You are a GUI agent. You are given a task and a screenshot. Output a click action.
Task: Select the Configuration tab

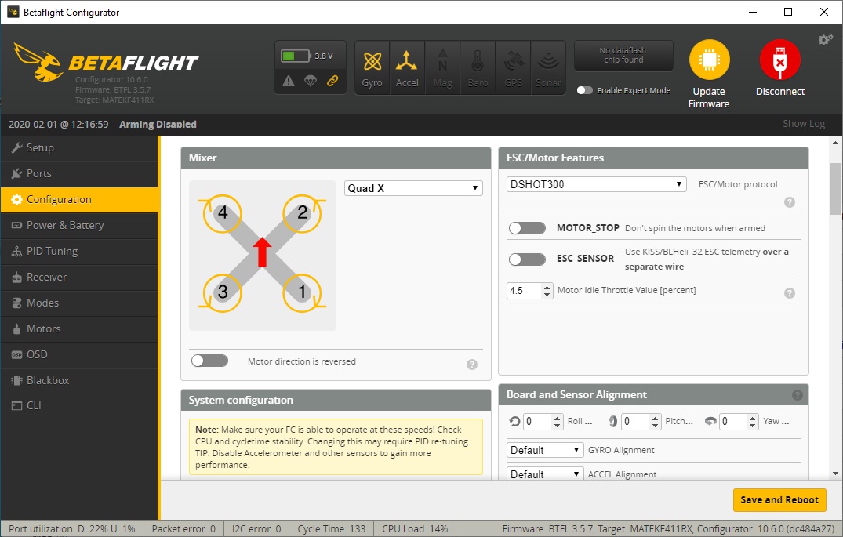pyautogui.click(x=79, y=199)
